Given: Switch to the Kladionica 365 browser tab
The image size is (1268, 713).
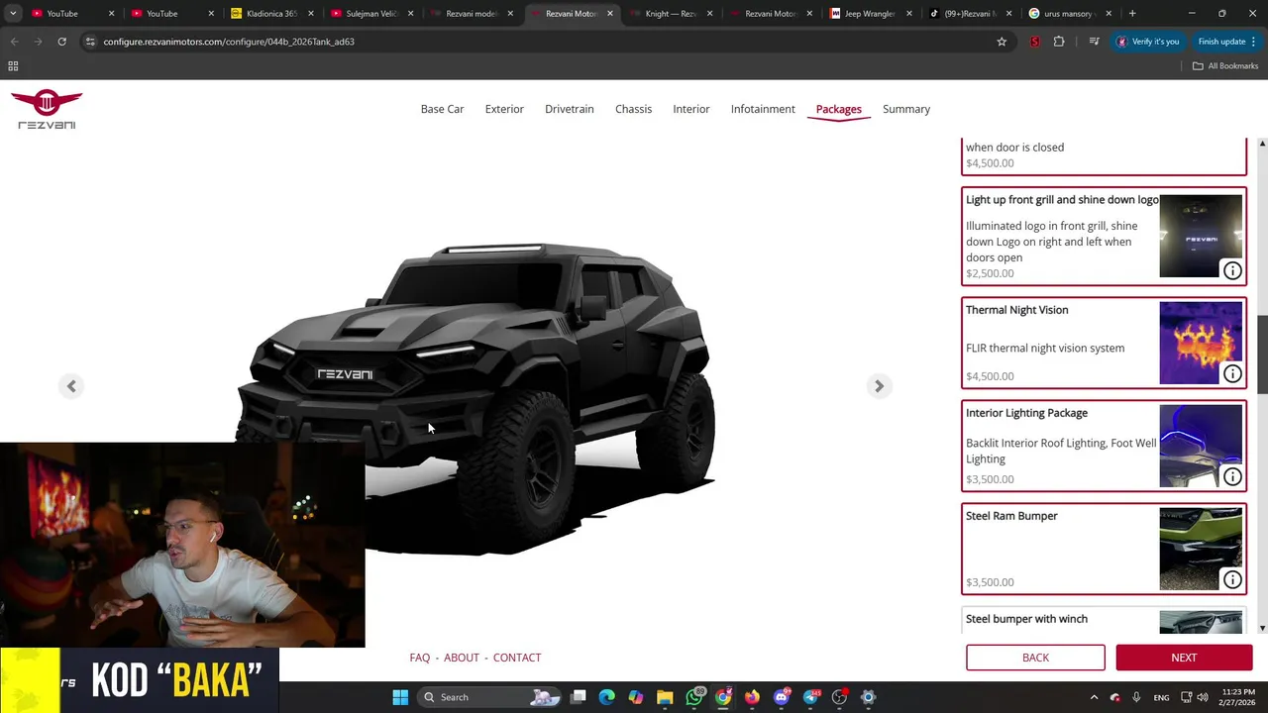Looking at the screenshot, I should tap(269, 14).
